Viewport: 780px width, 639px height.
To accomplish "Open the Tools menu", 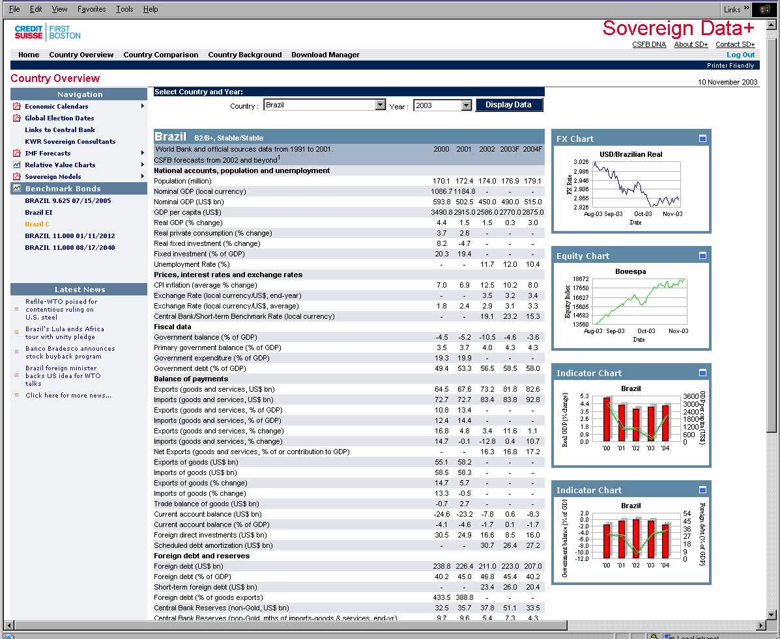I will [x=124, y=9].
